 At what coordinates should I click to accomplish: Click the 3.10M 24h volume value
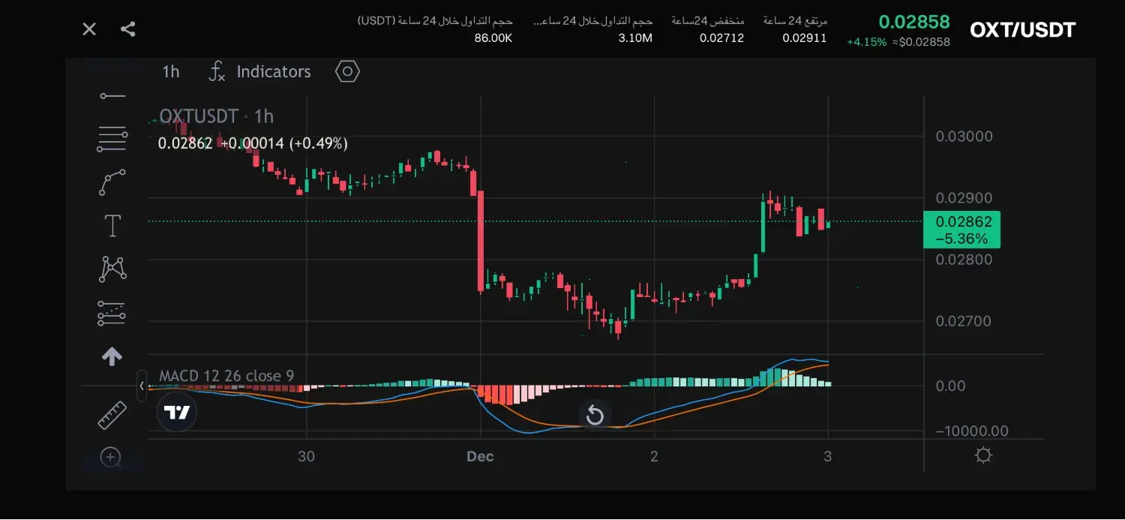(x=635, y=38)
